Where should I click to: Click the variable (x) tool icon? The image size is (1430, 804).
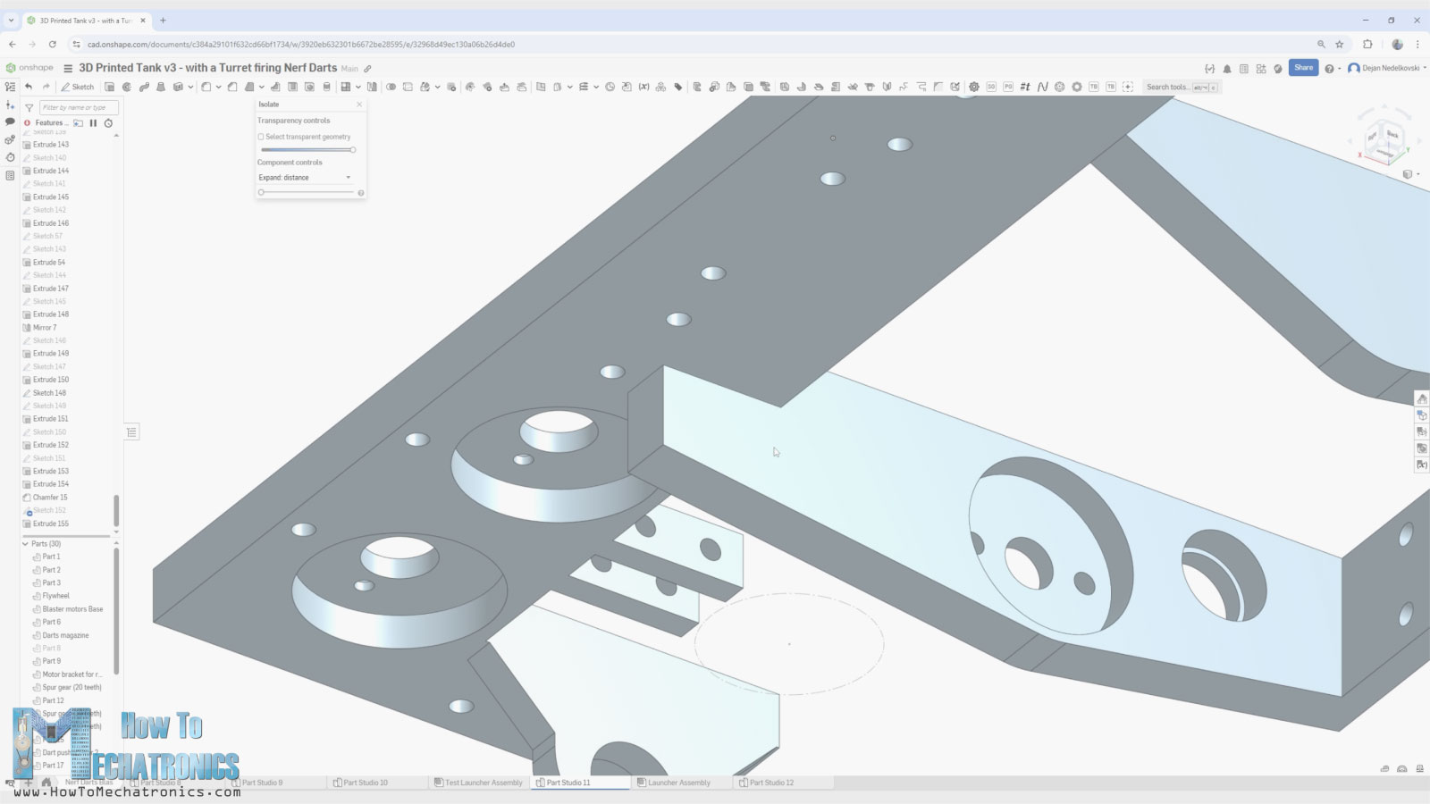click(x=643, y=87)
